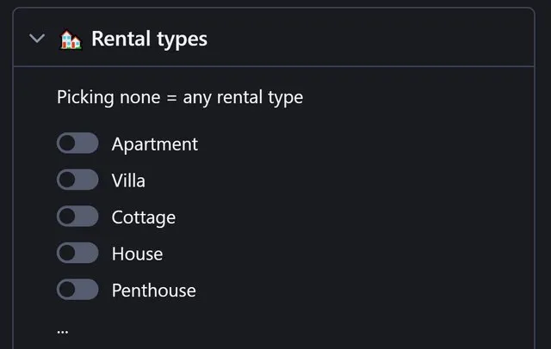Image resolution: width=551 pixels, height=349 pixels.
Task: Choose the Cottage label text
Action: point(144,217)
